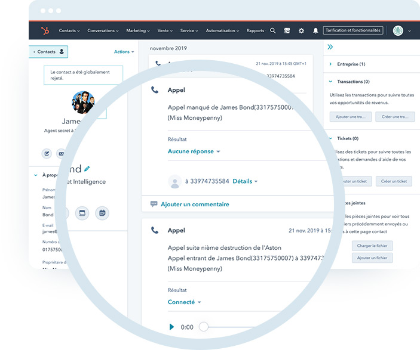The height and width of the screenshot is (350, 420).
Task: Click Le contact a été globalement rejeté notice
Action: 83,75
